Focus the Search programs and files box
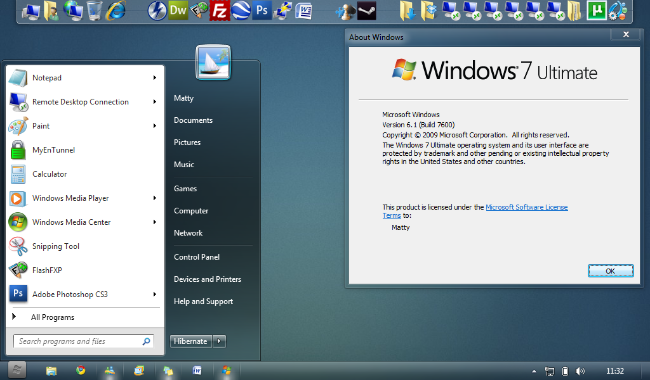The width and height of the screenshot is (650, 380). click(x=83, y=341)
